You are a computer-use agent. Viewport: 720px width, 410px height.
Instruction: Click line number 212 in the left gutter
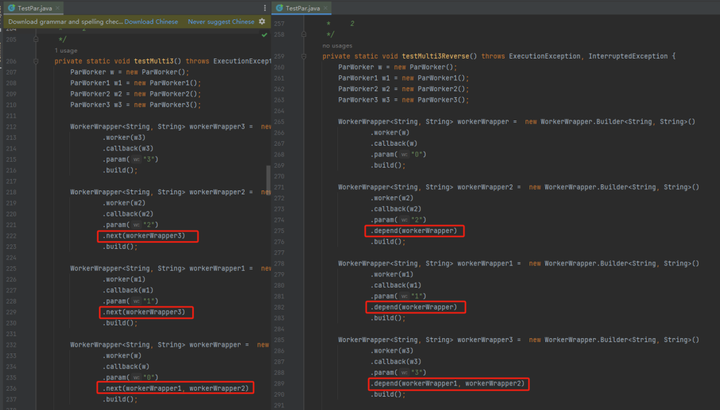[11, 126]
